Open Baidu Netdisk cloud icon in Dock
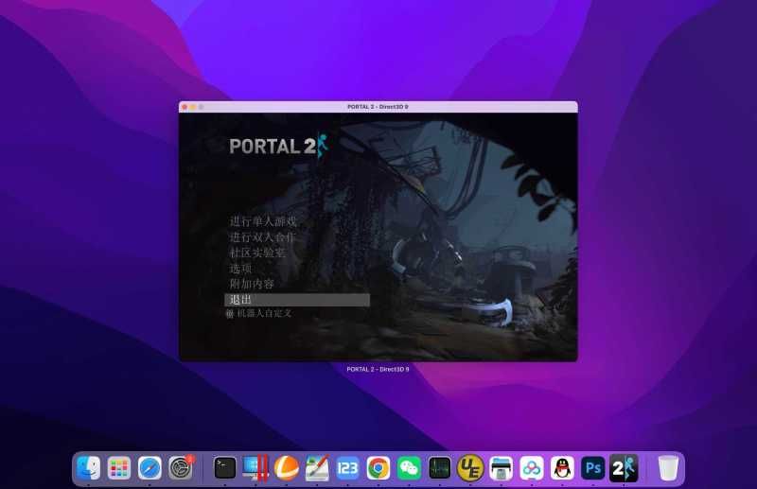The width and height of the screenshot is (757, 489). [532, 468]
